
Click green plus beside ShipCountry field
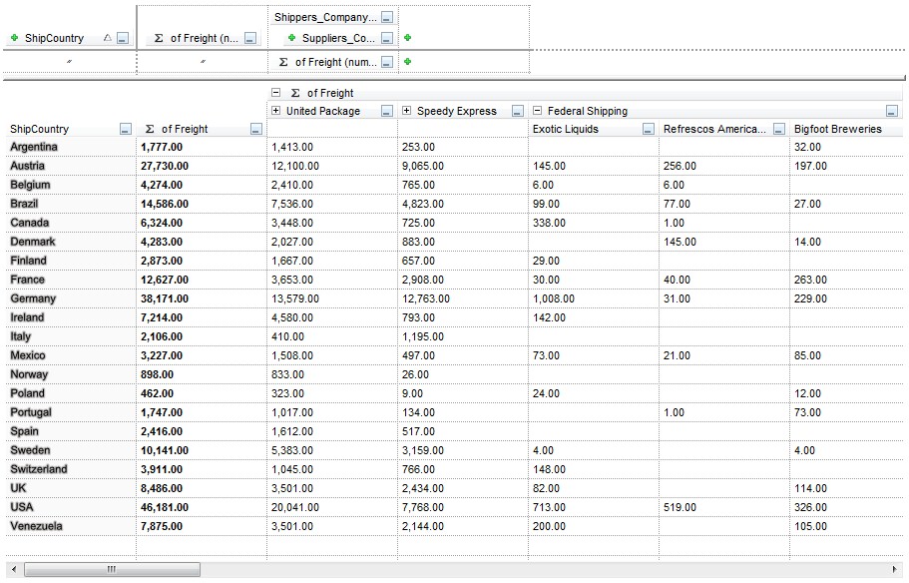[14, 39]
